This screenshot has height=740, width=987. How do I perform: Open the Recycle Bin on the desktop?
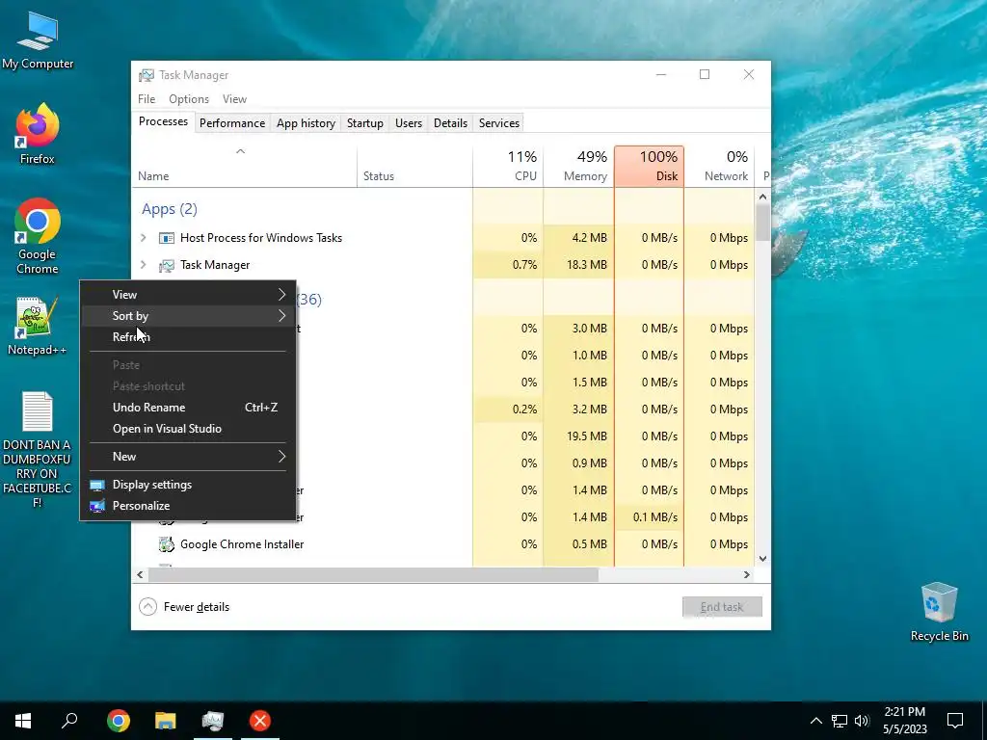[x=939, y=612]
